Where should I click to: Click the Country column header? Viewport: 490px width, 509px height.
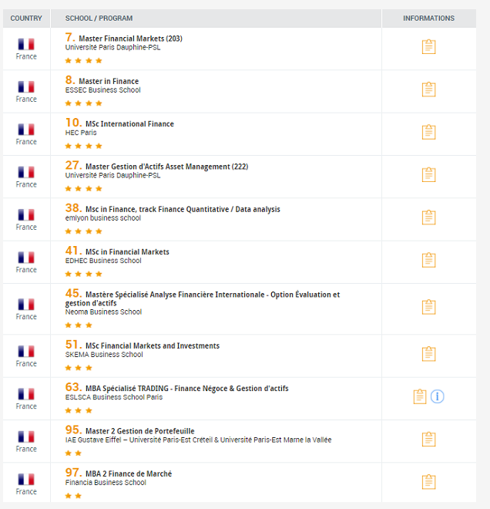pyautogui.click(x=26, y=19)
